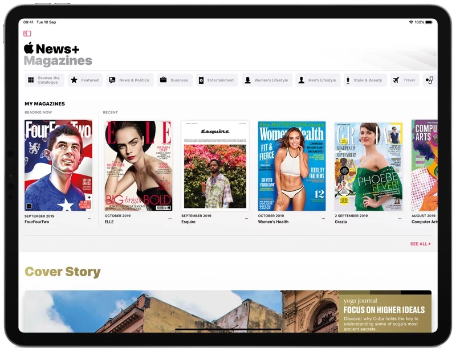456x352 pixels.
Task: Tap the Esquire title text
Action: coord(188,222)
